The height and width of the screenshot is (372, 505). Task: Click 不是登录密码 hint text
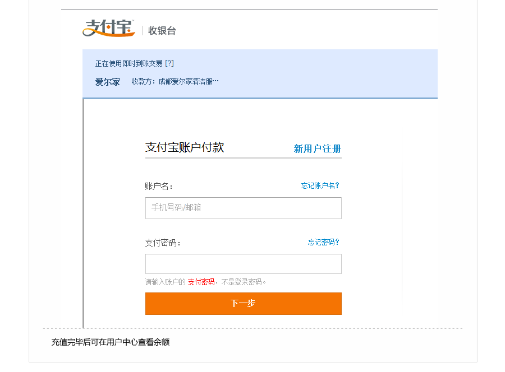pos(241,282)
